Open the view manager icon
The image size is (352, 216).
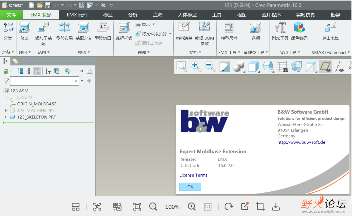268,67
